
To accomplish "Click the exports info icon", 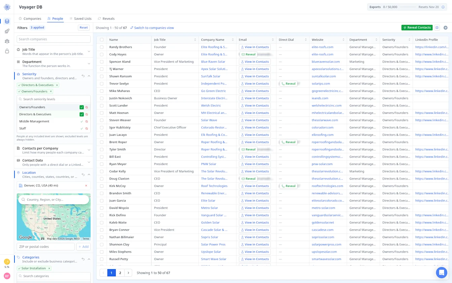I will [443, 7].
